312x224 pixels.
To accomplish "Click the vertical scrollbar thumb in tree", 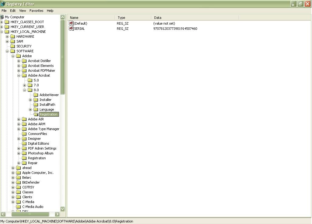I will pos(62,57).
